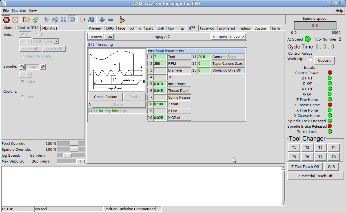Screen dimensions: 346x213
Task: Toggle the machine power icon
Action: 15,20
